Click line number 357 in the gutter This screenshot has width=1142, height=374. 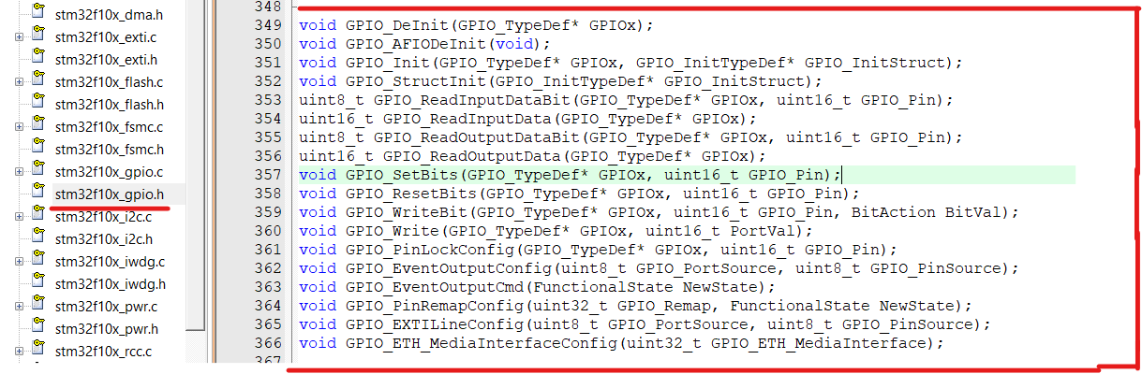267,174
